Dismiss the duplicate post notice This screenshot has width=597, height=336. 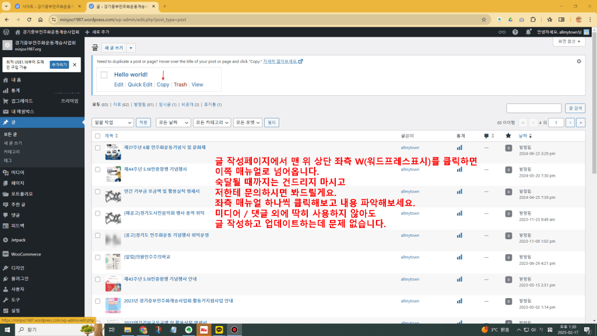pos(579,61)
